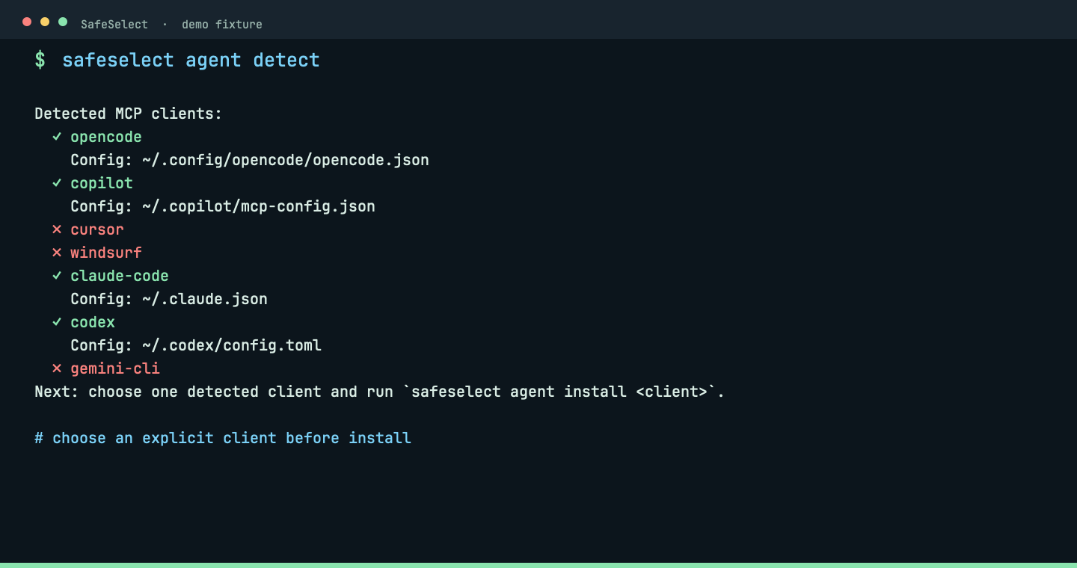1077x568 pixels.
Task: Click the green checkmark beside codex
Action: coord(57,322)
